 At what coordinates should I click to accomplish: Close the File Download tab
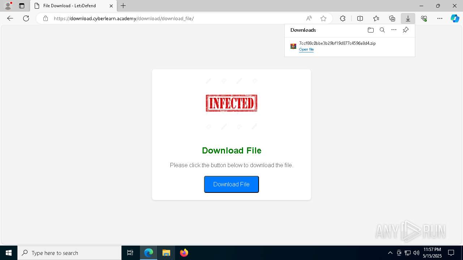111,6
